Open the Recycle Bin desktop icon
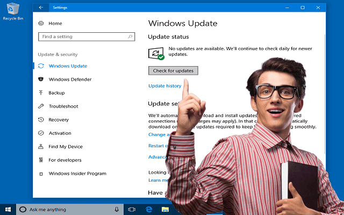This screenshot has height=215, width=344. 13,12
